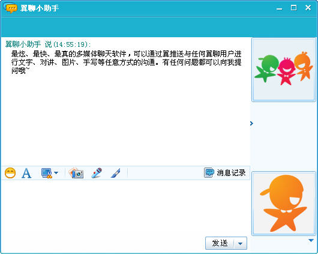Open the handwriting pen tool
318x254 pixels.
[116, 173]
